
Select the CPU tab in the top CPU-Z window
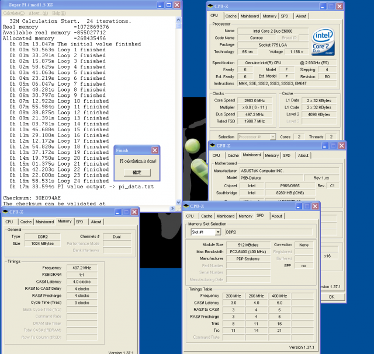(x=214, y=16)
